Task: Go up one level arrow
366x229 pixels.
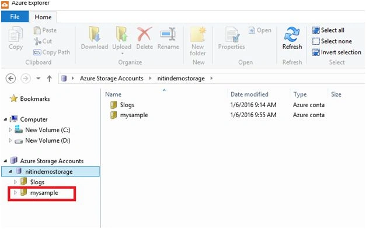Action: click(49, 79)
